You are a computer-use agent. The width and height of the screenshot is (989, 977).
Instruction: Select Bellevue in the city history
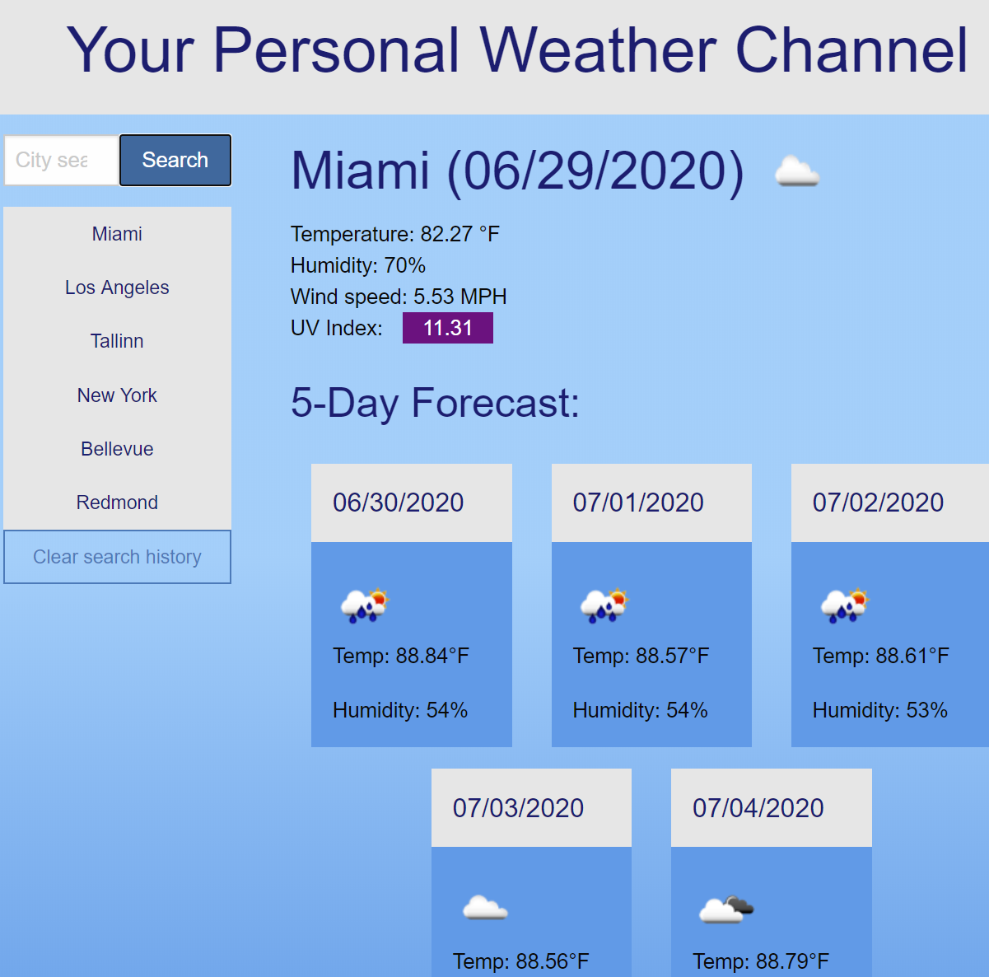tap(117, 449)
